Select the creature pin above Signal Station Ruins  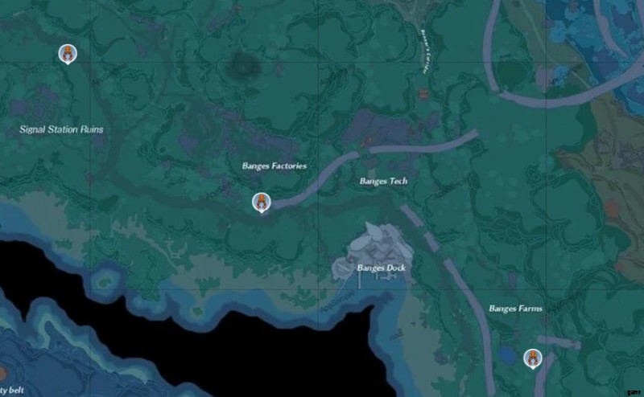pyautogui.click(x=68, y=54)
